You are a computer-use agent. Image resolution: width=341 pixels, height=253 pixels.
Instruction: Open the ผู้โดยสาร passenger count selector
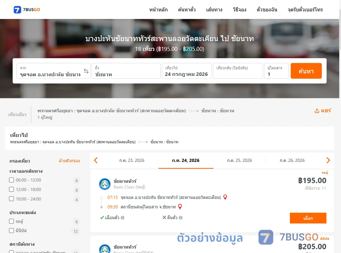click(276, 71)
